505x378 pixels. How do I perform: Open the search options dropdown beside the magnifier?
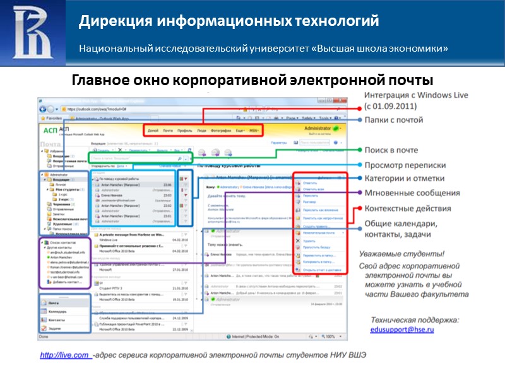tap(186, 159)
